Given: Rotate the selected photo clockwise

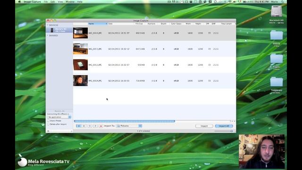Looking at the screenshot, I should (95, 126).
